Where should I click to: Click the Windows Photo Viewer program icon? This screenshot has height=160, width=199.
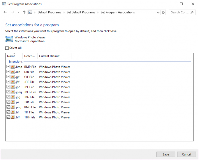pyautogui.click(x=9, y=39)
